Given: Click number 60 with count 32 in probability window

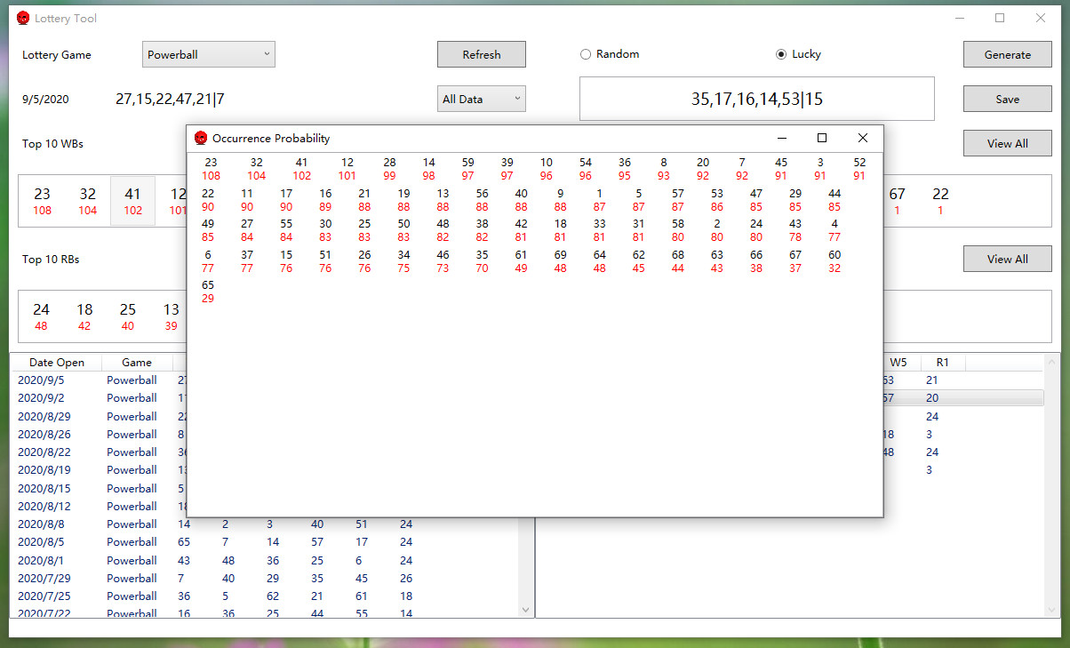Looking at the screenshot, I should 834,261.
